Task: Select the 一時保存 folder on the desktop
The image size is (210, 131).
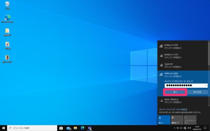Action: tap(7, 46)
